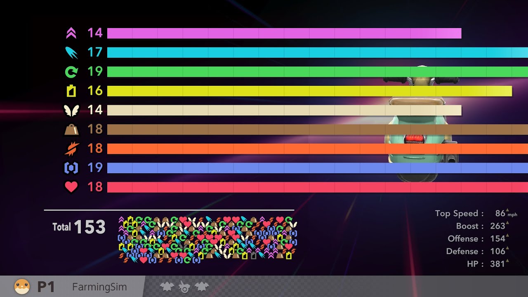Viewport: 528px width, 297px height.
Task: Click the red heart HP stat icon
Action: (x=71, y=187)
